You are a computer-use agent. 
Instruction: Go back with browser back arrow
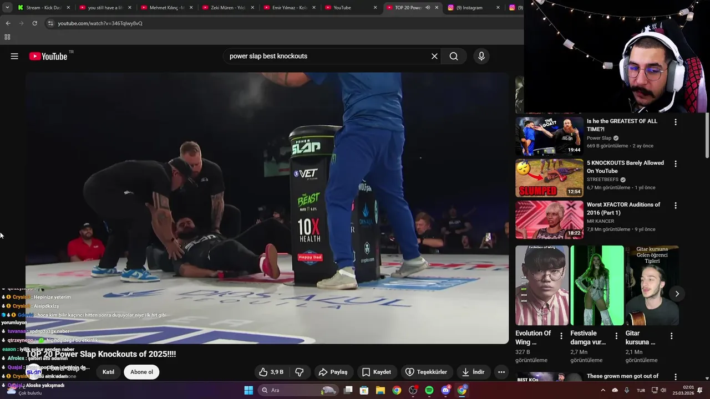8,23
